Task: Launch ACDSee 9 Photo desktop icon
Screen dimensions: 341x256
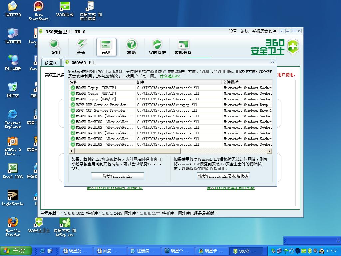Action: pos(13,146)
